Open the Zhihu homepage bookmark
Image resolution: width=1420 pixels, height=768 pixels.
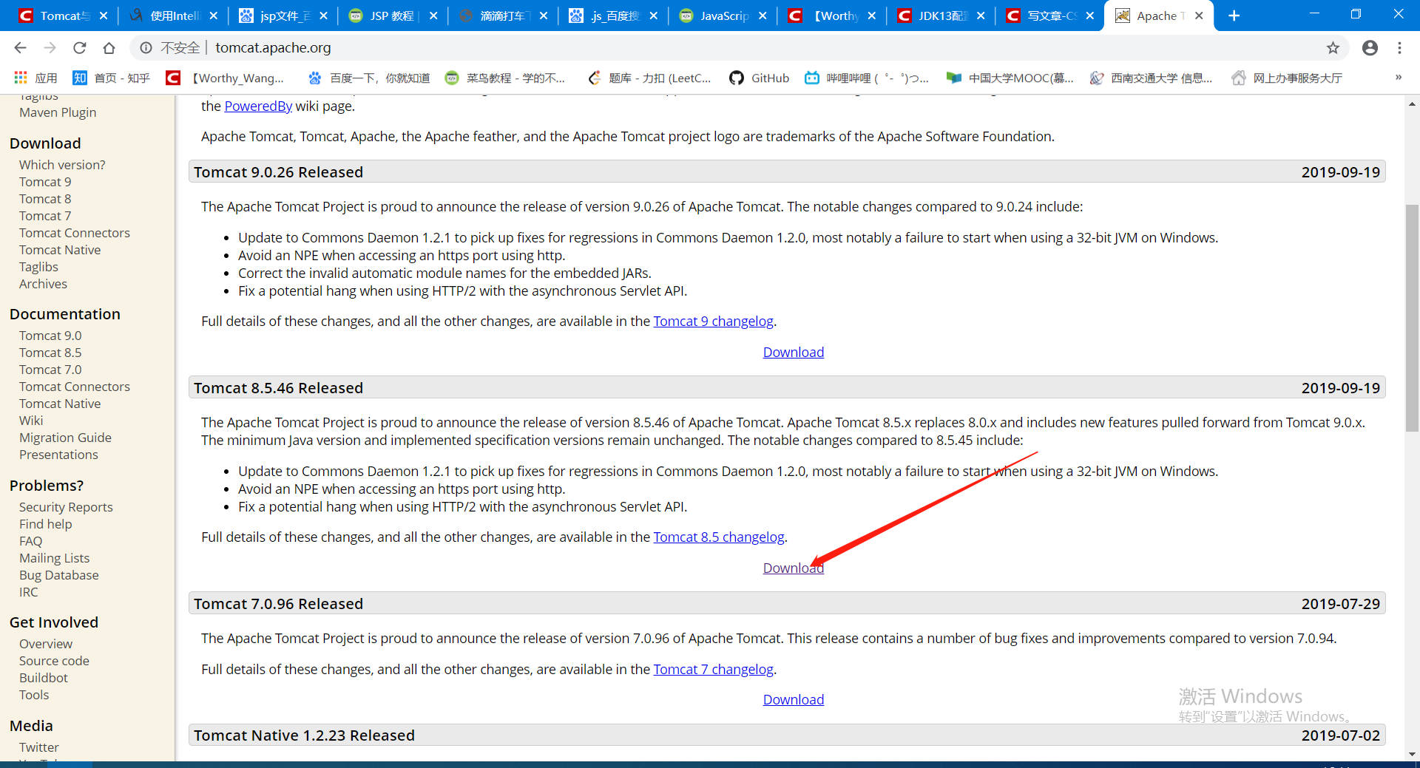[x=111, y=78]
